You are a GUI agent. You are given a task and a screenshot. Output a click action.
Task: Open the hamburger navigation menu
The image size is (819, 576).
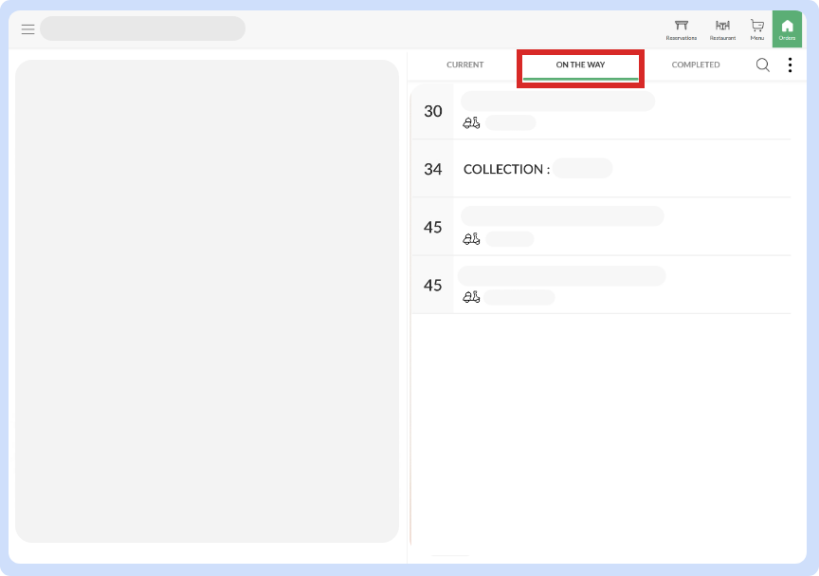coord(27,29)
